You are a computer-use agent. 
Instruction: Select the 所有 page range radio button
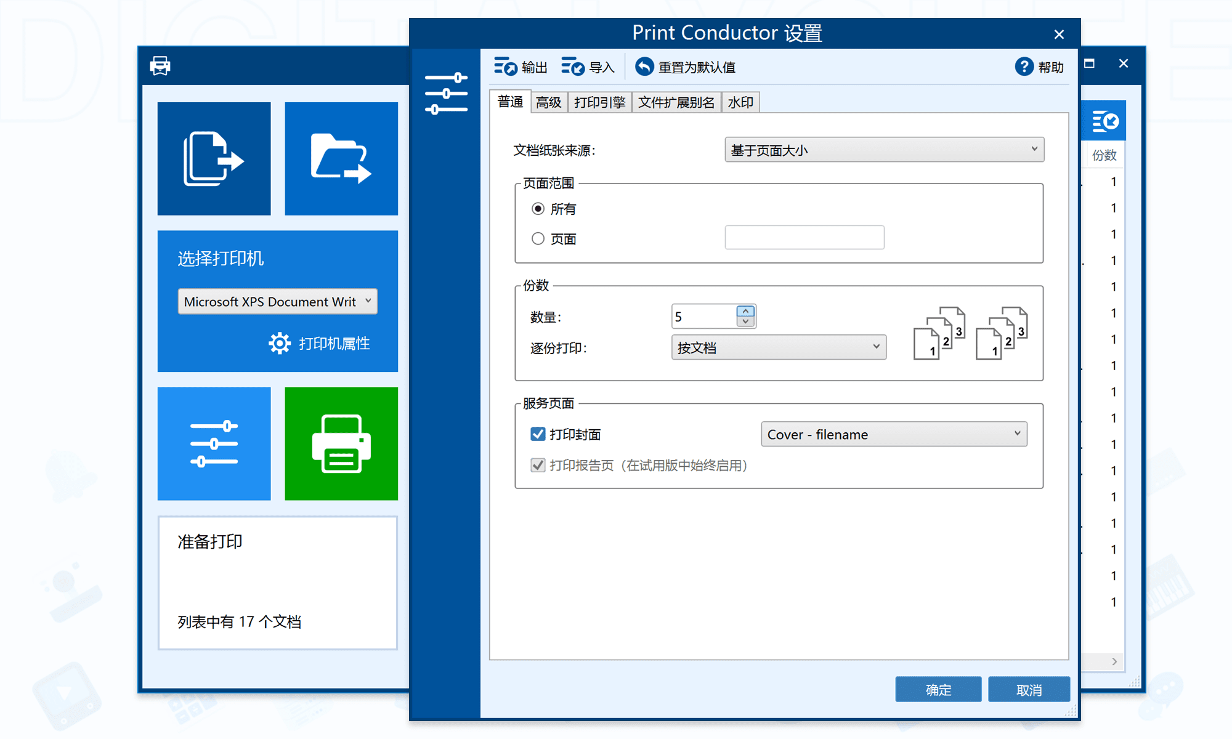pyautogui.click(x=538, y=209)
